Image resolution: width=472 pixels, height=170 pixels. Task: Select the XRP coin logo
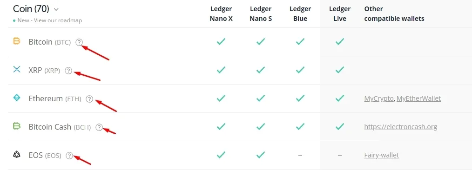point(17,70)
